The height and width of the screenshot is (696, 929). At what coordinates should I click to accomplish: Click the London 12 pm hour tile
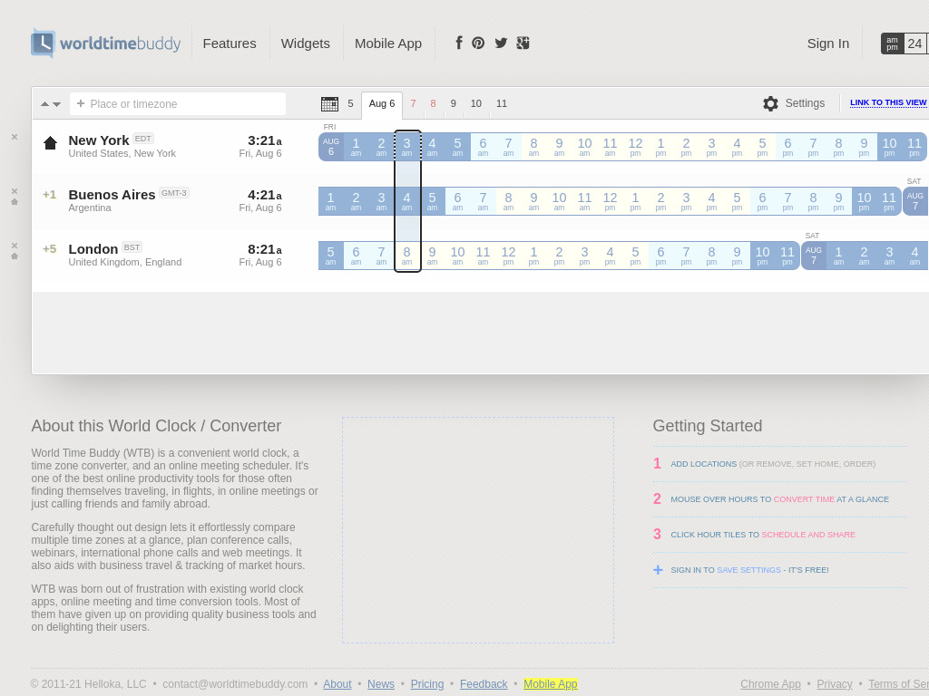coord(508,256)
